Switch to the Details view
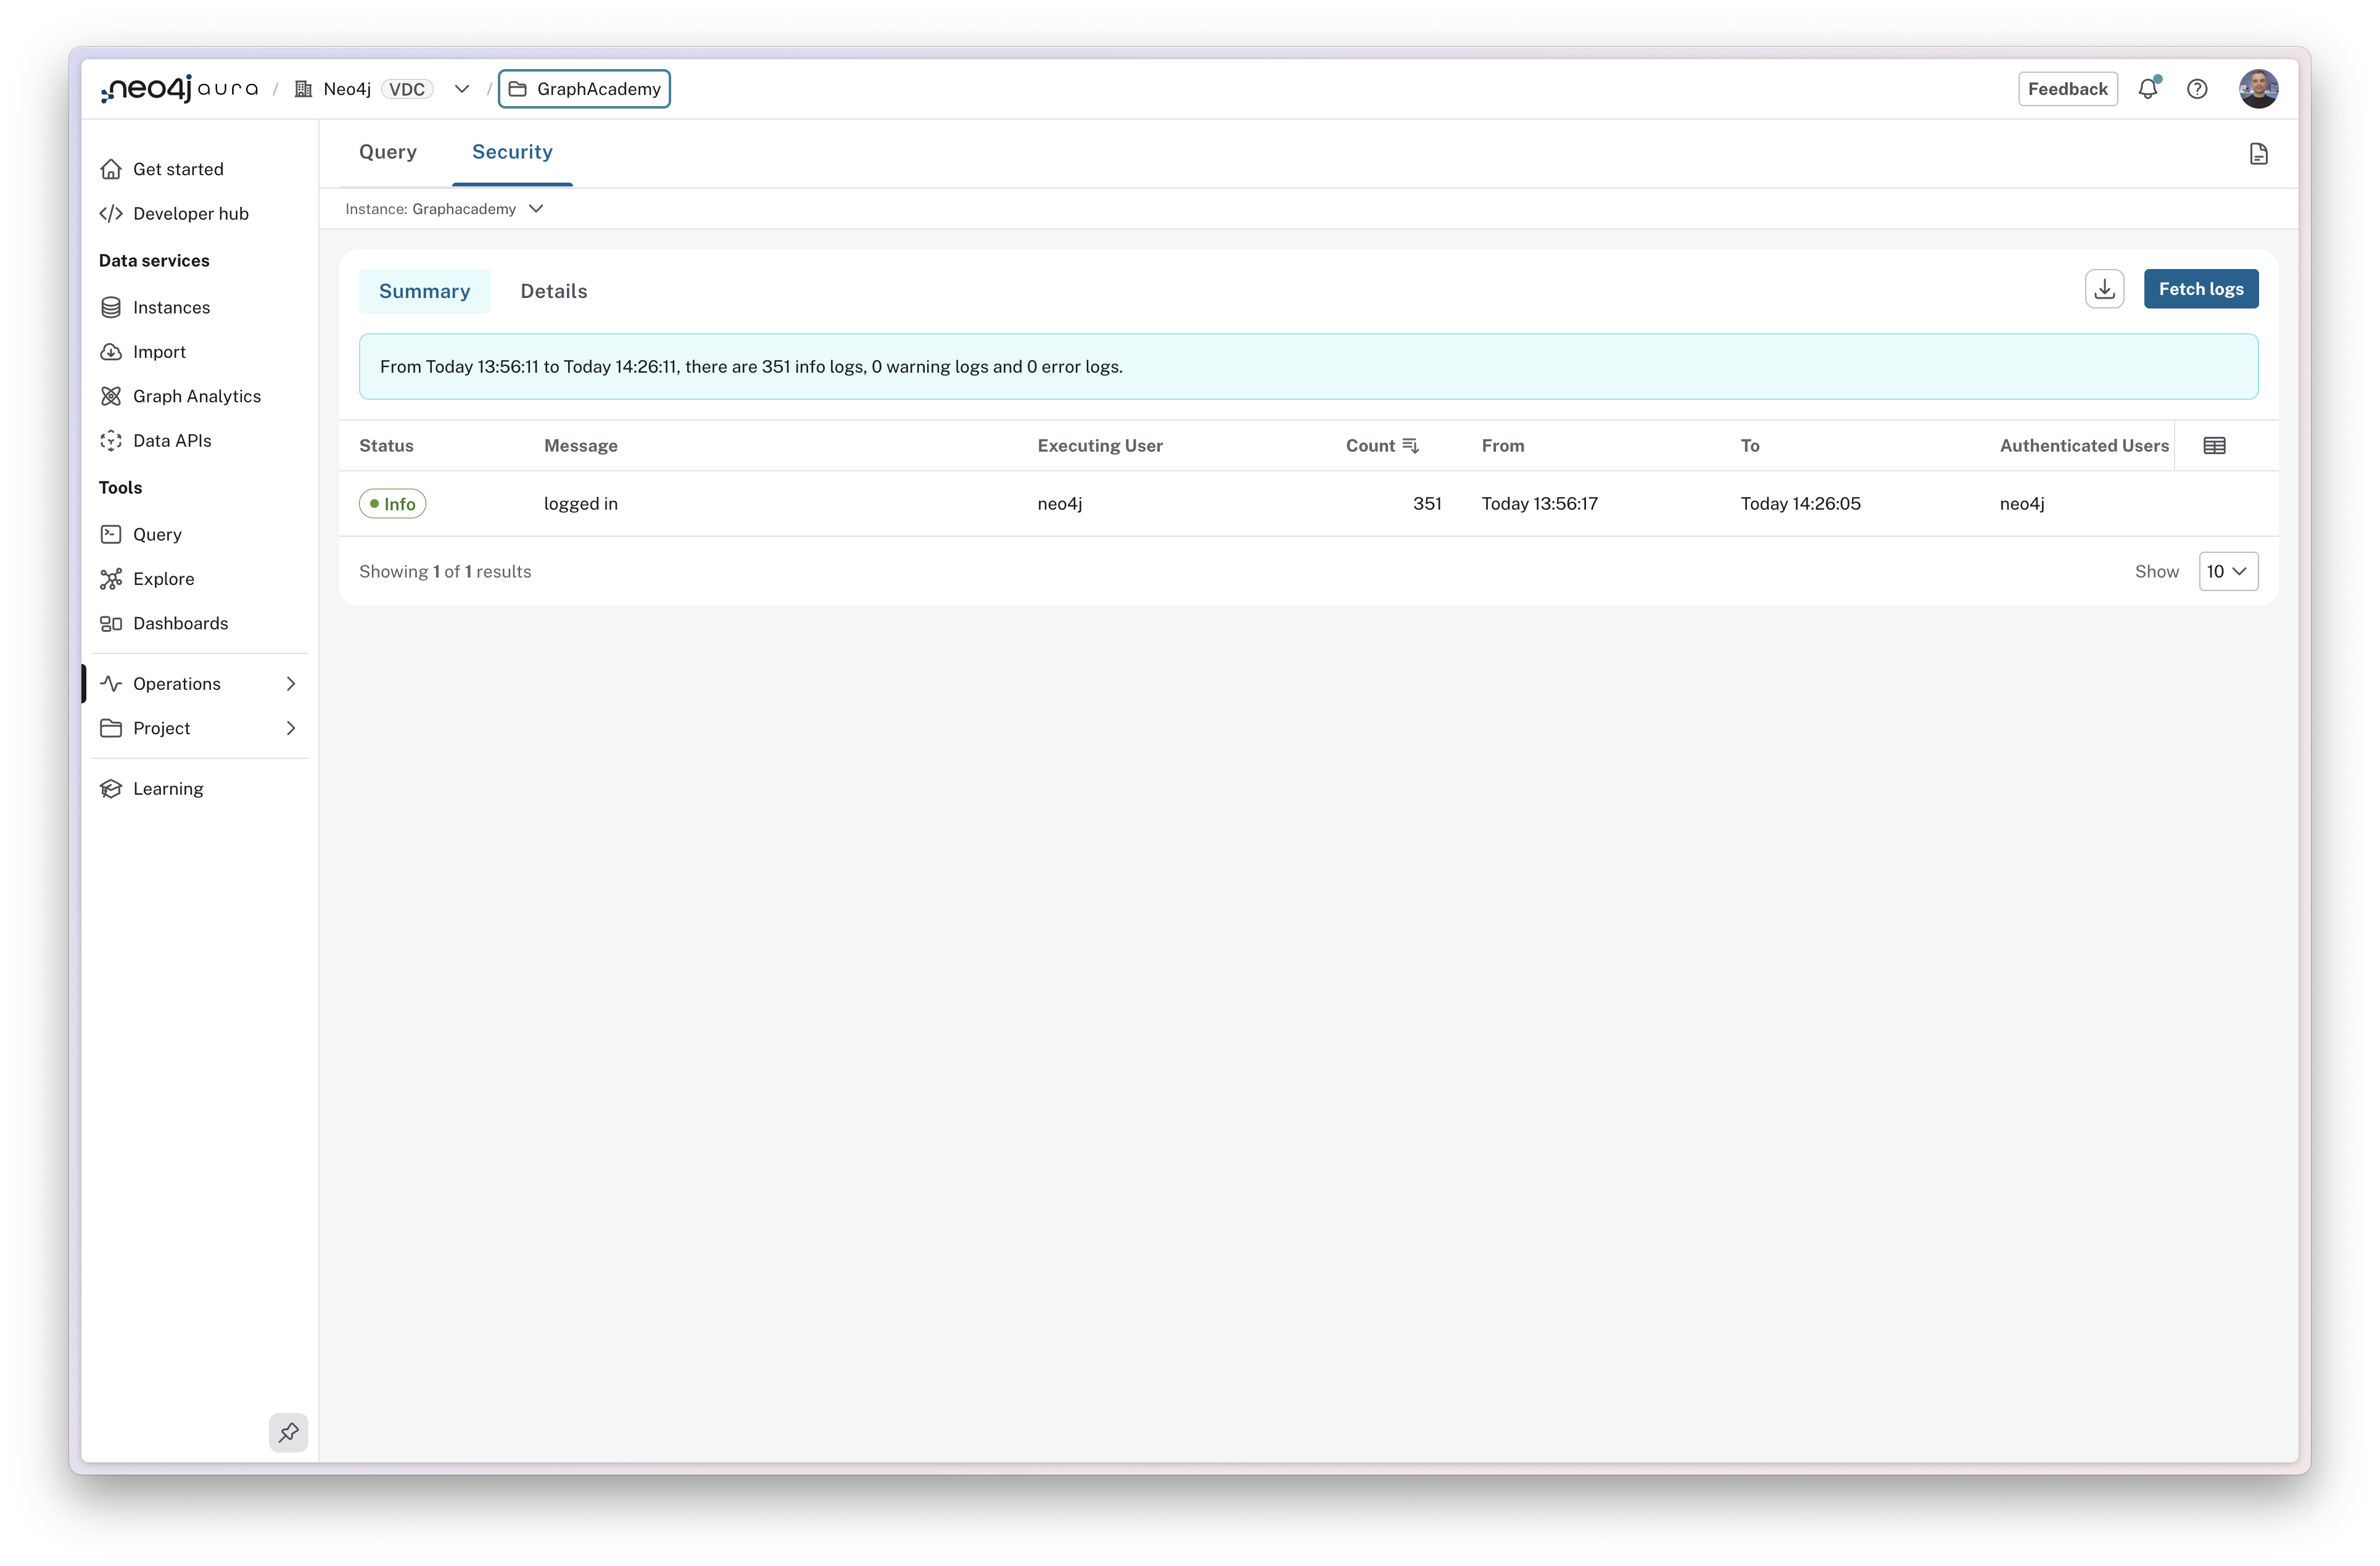2380x1566 pixels. point(553,291)
